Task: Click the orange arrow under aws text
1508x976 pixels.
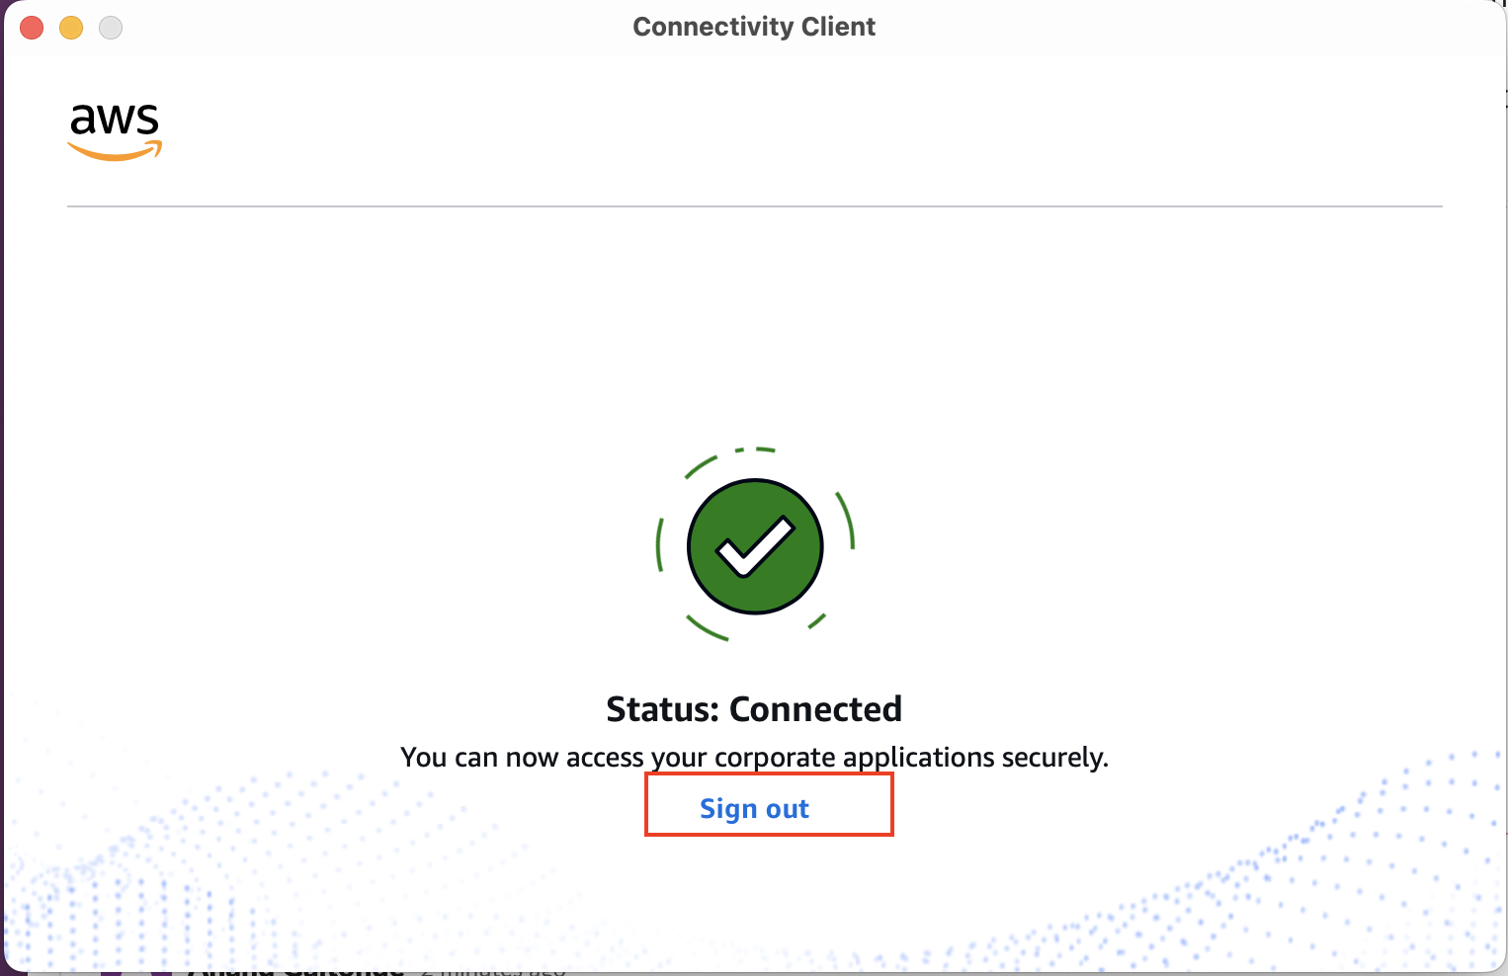Action: [115, 152]
